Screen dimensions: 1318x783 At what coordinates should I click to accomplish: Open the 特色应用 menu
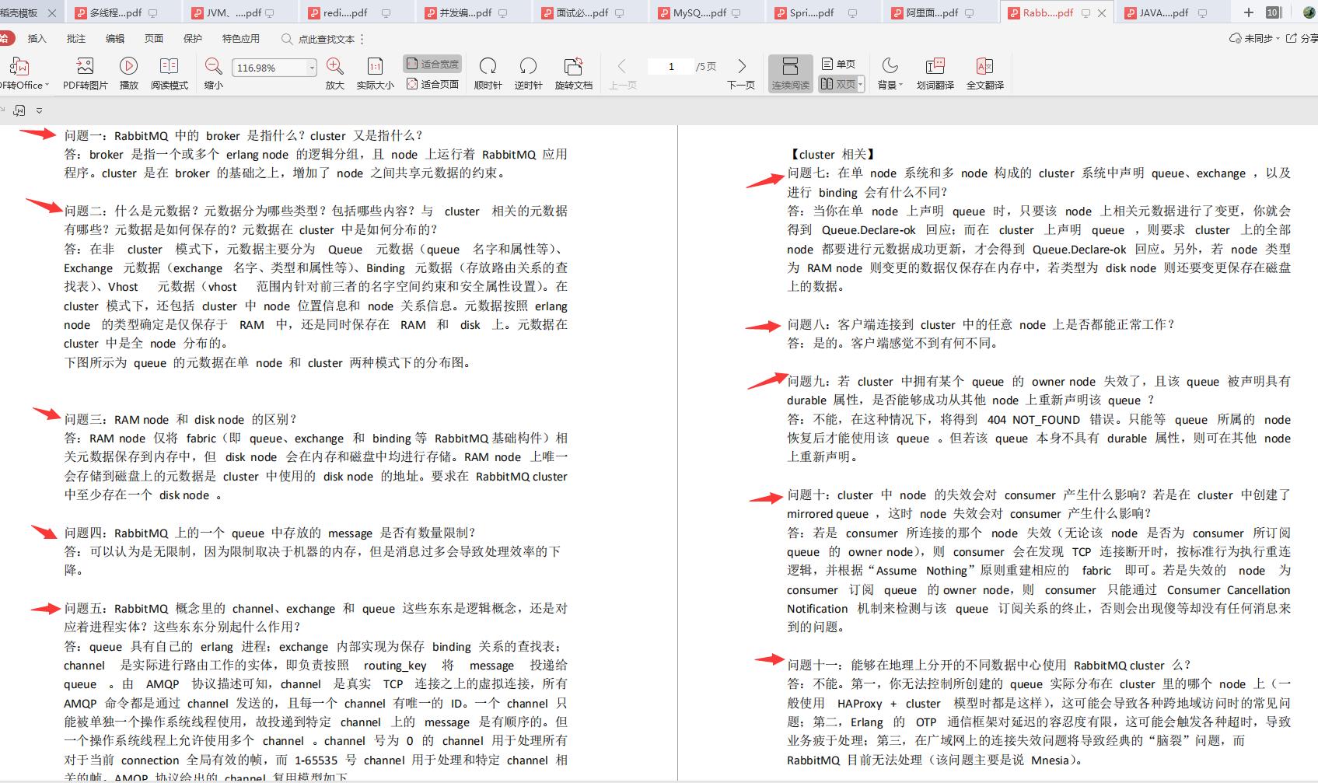click(x=241, y=39)
